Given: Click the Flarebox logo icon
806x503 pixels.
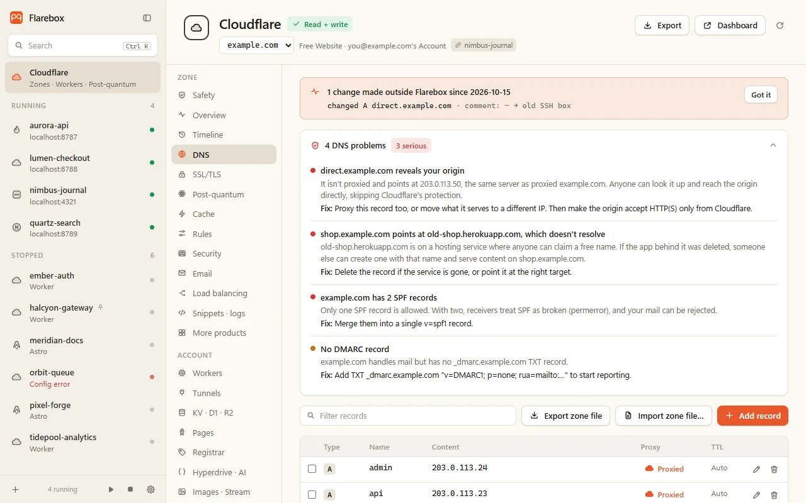Looking at the screenshot, I should click(16, 18).
